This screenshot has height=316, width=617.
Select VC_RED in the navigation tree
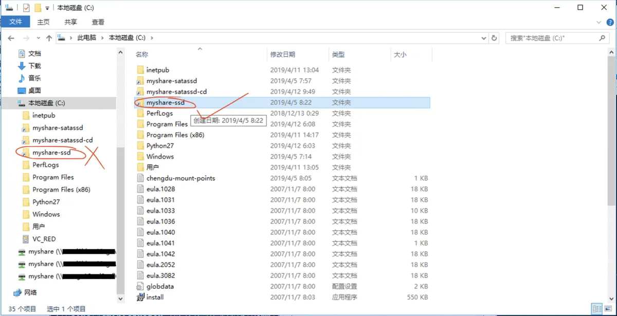[44, 239]
